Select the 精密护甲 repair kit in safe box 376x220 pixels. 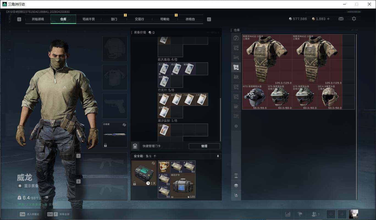183,186
